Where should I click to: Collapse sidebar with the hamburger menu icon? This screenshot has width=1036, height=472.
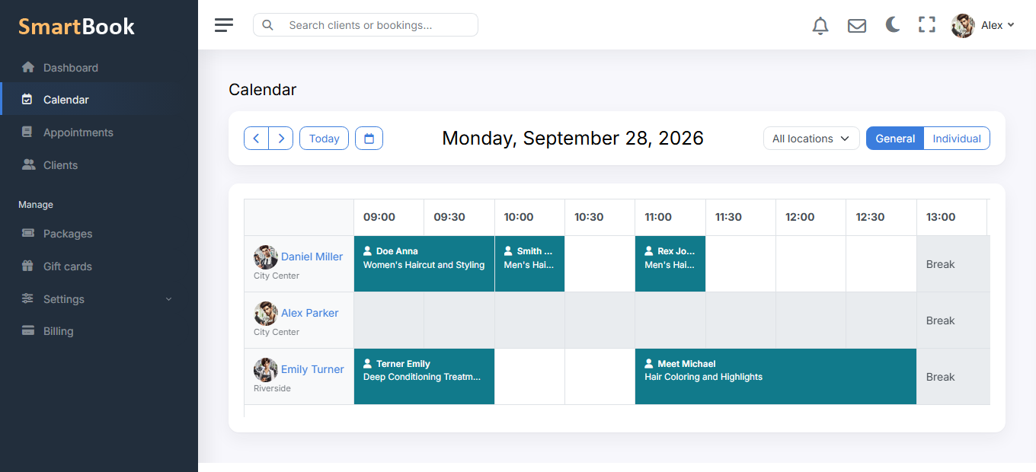(224, 25)
